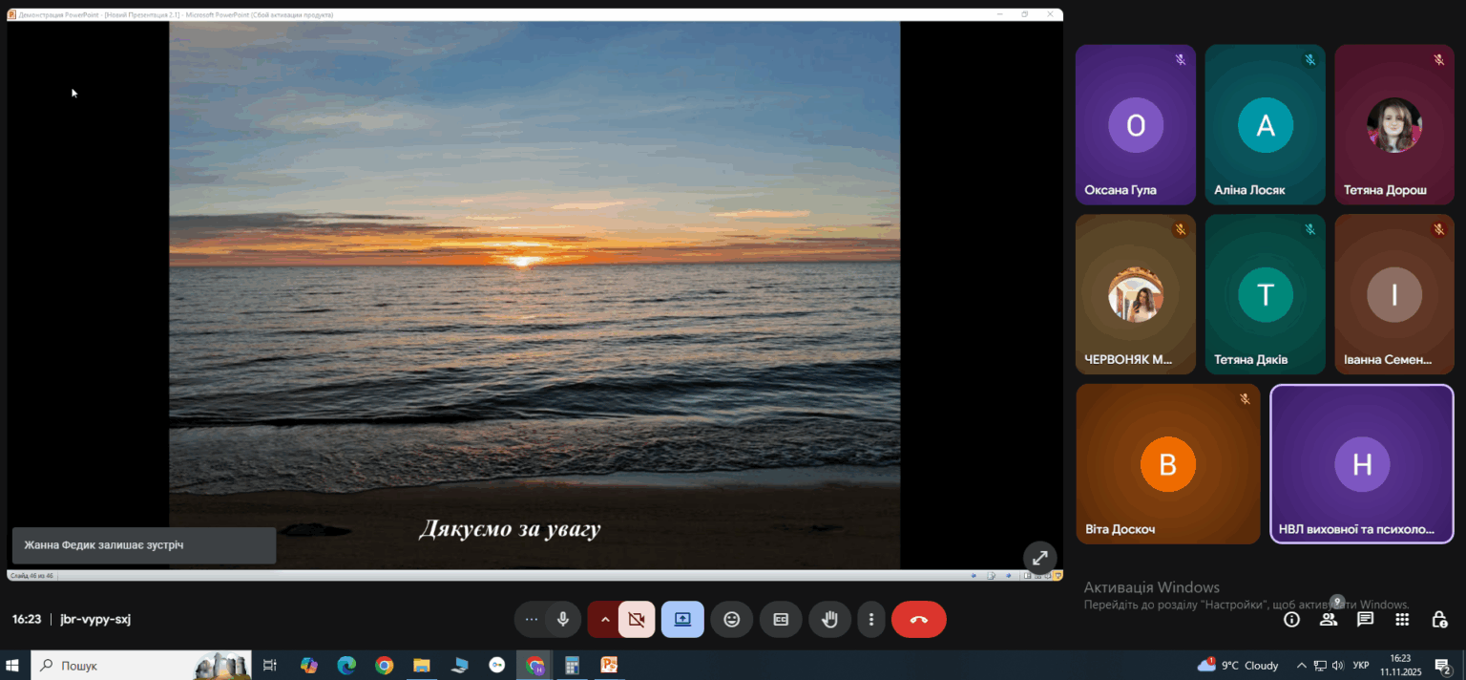
Task: Toggle the microphone in call controls
Action: coord(563,619)
